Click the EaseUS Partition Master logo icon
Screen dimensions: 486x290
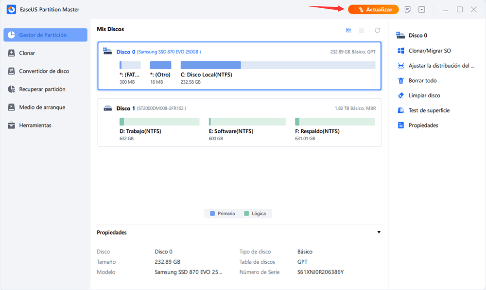coord(12,9)
